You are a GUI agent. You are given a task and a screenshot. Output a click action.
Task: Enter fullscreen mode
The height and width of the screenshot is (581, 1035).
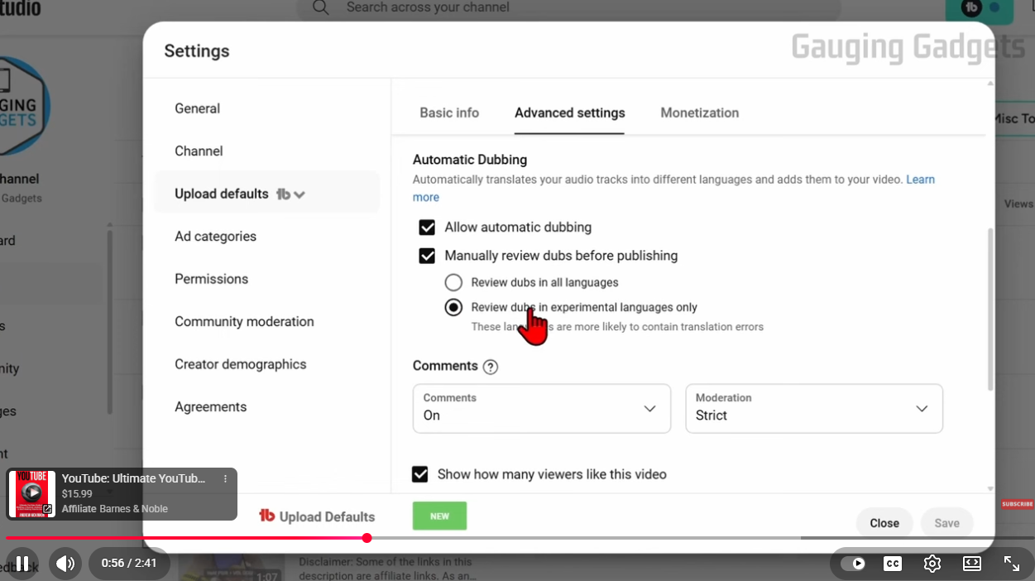click(1011, 564)
